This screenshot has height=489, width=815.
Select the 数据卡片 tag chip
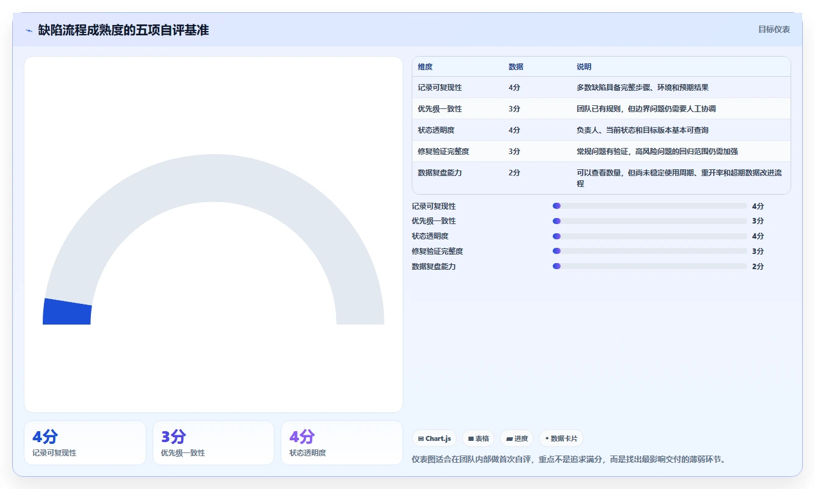click(x=561, y=438)
